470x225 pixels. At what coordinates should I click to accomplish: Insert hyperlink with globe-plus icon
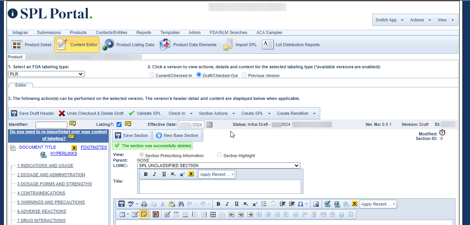[327, 204]
